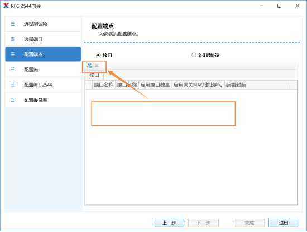Viewport: 307px width, 232px height.
Task: Click the list icon beside 选择测试项
Action: (12, 24)
